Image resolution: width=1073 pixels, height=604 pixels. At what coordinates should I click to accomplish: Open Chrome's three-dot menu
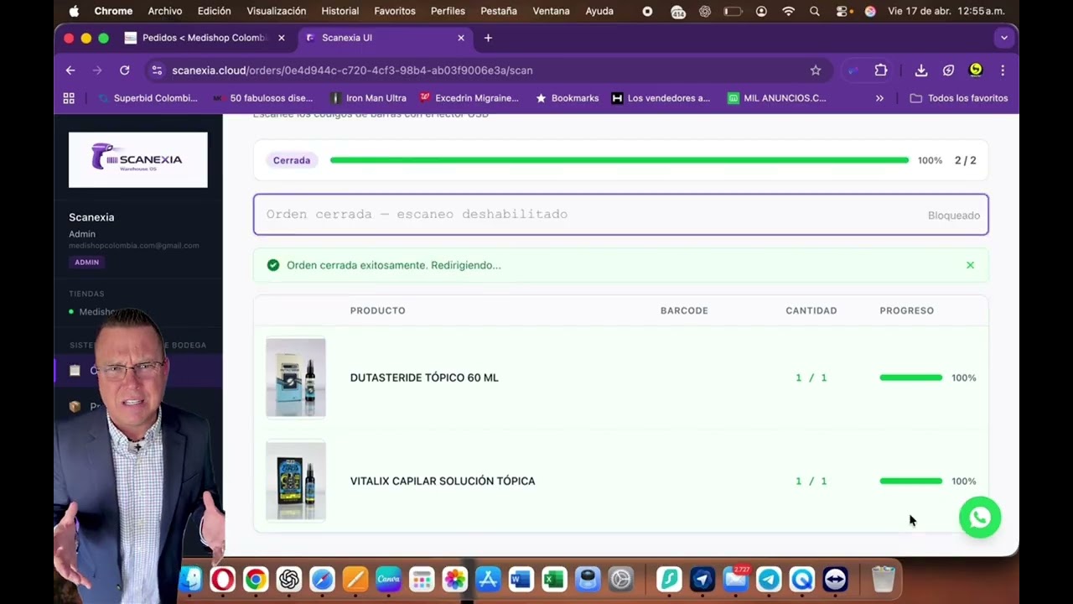click(1003, 70)
